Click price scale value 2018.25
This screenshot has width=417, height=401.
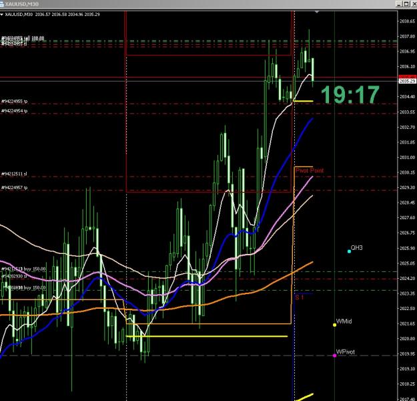coord(407,384)
